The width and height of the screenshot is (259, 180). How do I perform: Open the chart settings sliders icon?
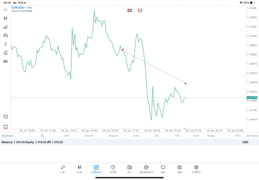6,35
